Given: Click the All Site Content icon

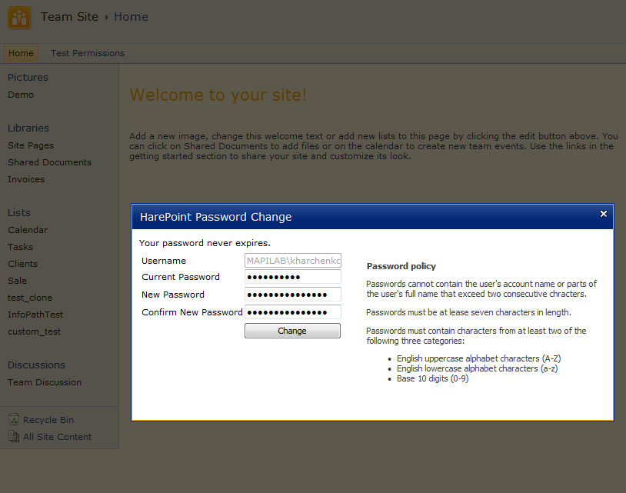Looking at the screenshot, I should [x=14, y=436].
